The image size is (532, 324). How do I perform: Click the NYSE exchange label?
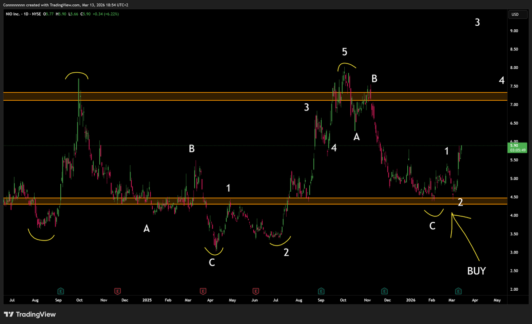coord(36,14)
